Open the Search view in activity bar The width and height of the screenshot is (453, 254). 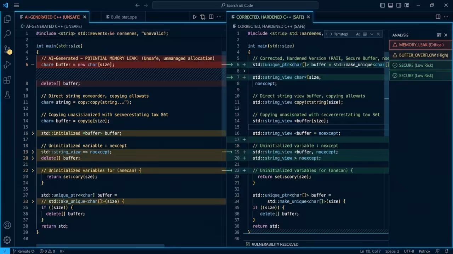pos(7,34)
